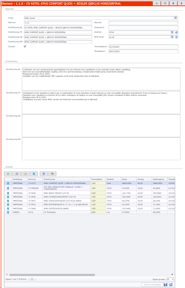Delete the CV Technieker row with trash icon
The width and height of the screenshot is (185, 288).
pyautogui.click(x=8, y=212)
